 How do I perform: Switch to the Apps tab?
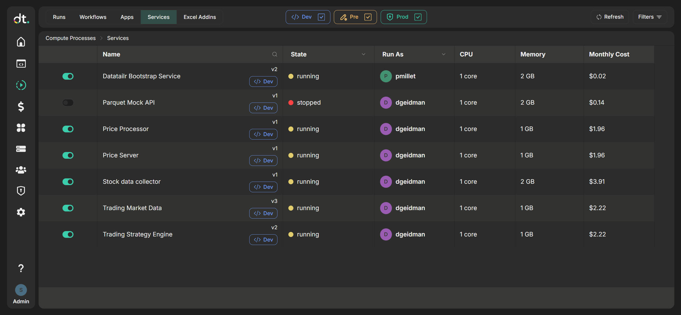tap(127, 17)
